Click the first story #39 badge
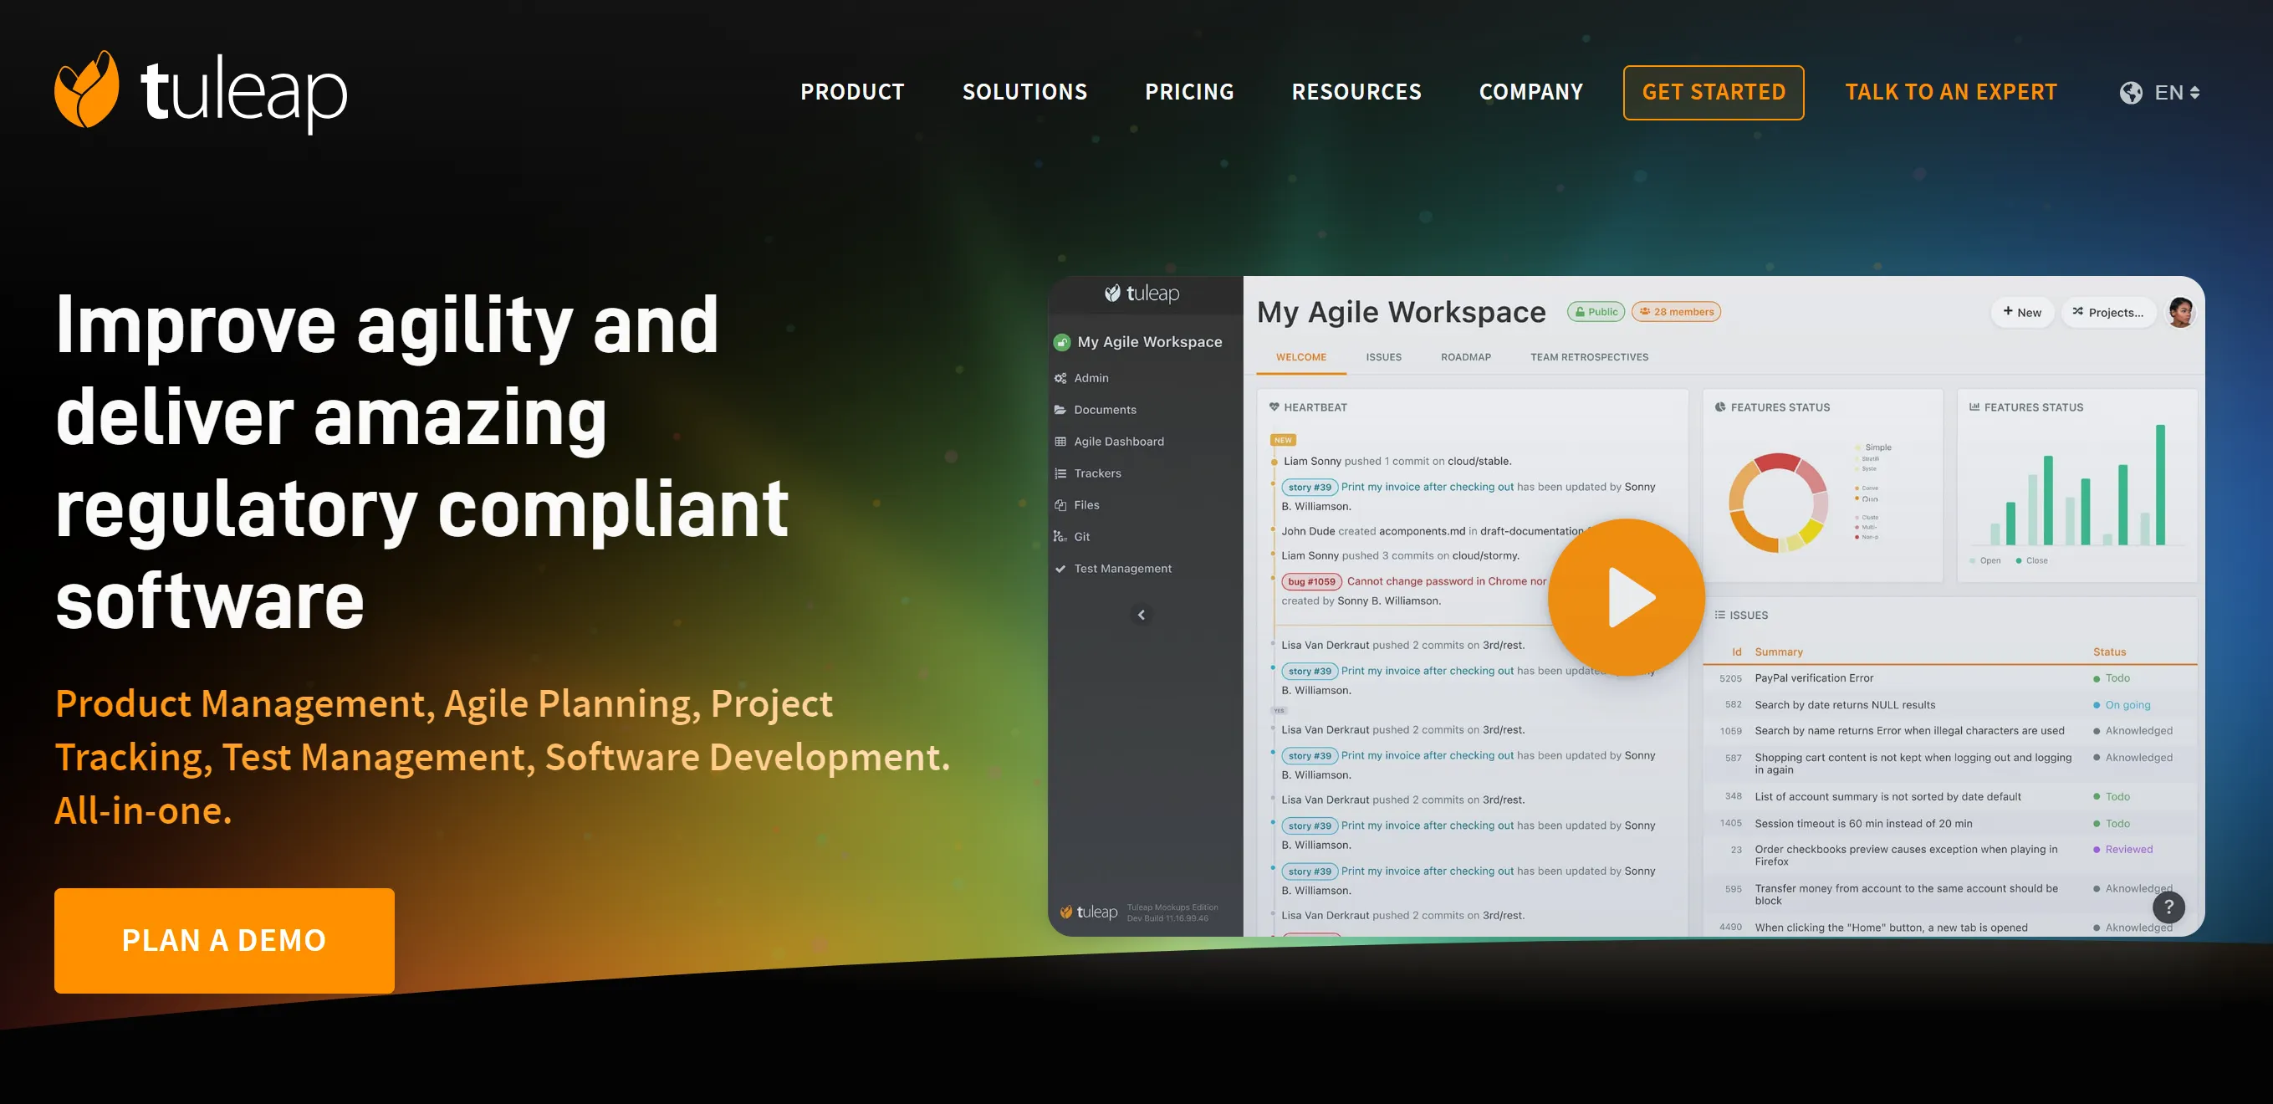The width and height of the screenshot is (2273, 1104). click(1310, 487)
